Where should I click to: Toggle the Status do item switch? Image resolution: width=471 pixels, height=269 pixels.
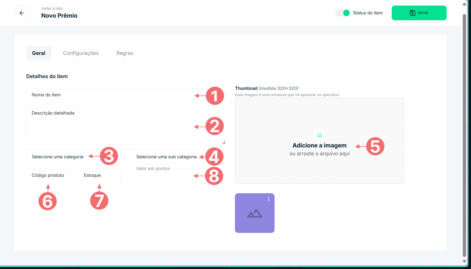coord(343,13)
